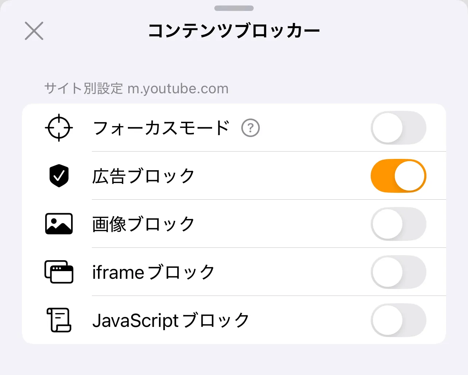Screen dimensions: 468x375
Task: Select the 画像ブロック label
Action: click(x=143, y=224)
